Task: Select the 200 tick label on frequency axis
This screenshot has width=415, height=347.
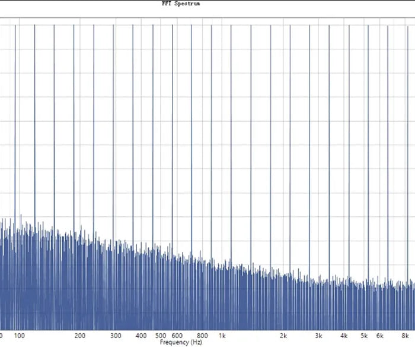Action: click(81, 336)
